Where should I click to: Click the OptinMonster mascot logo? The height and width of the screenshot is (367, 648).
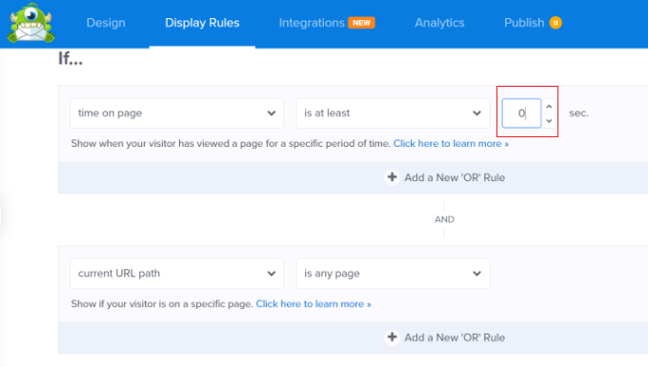pyautogui.click(x=31, y=23)
